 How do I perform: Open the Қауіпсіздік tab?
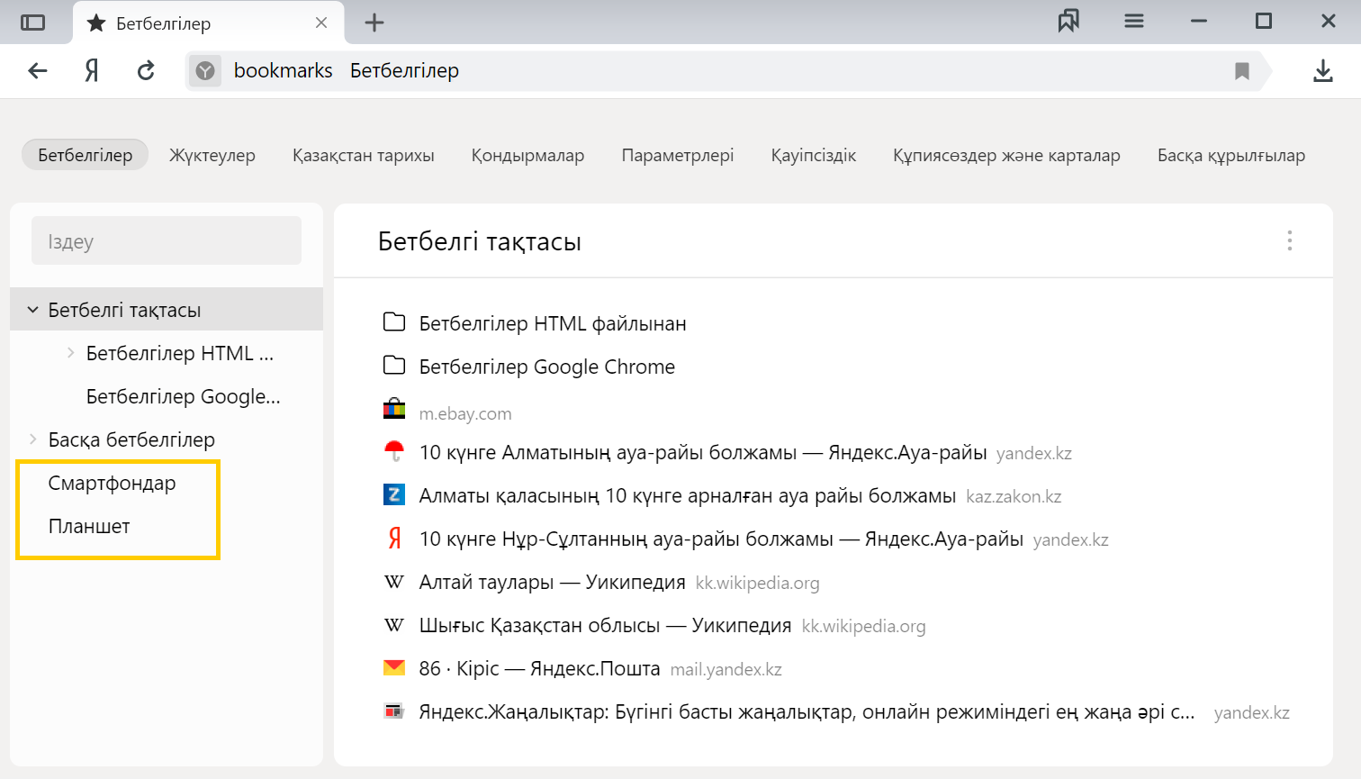(814, 155)
